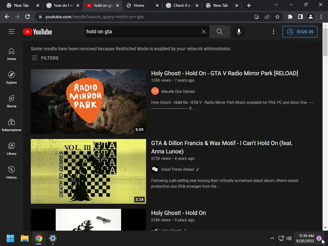Click '672K views • 4 years ago' text
This screenshot has width=328, height=246.
tap(173, 159)
